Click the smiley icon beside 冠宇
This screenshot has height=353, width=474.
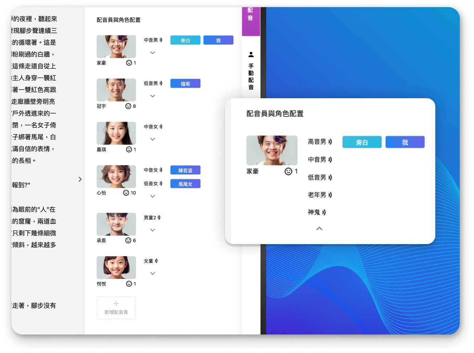coord(128,106)
